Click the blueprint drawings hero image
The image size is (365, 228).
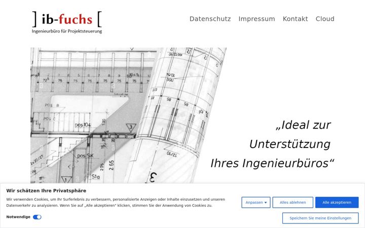[x=128, y=116]
